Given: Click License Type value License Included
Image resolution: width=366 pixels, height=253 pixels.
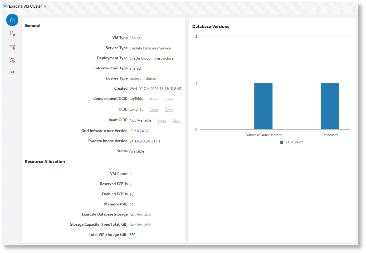Looking at the screenshot, I should click(x=143, y=79).
